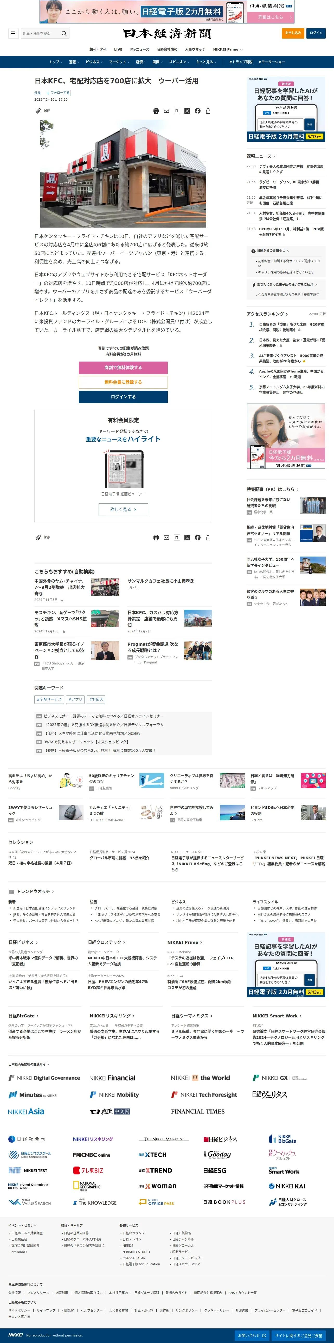Expand the 経済 navigation dropdown
Image resolution: width=334 pixels, height=1343 pixels.
point(140,62)
